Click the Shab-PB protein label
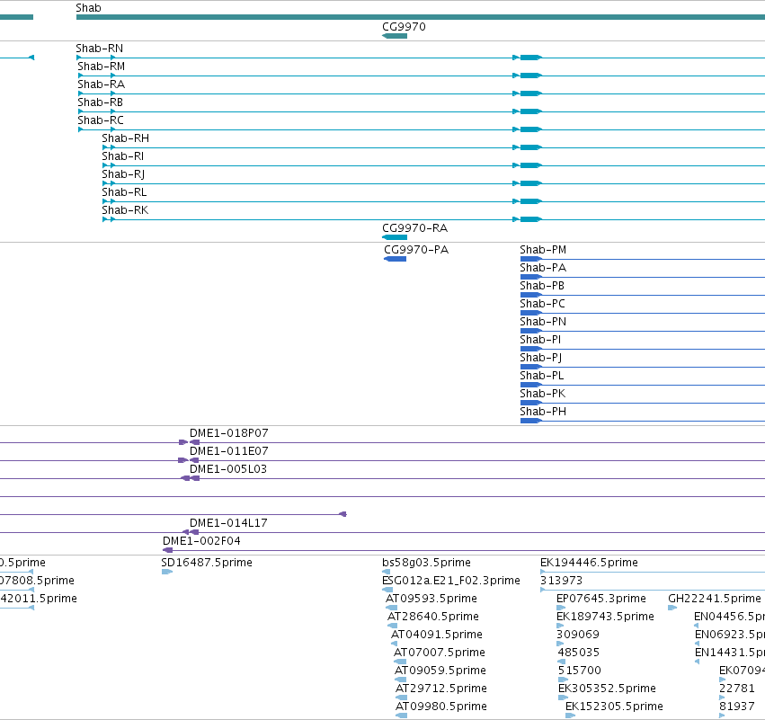The image size is (765, 720). click(x=542, y=286)
